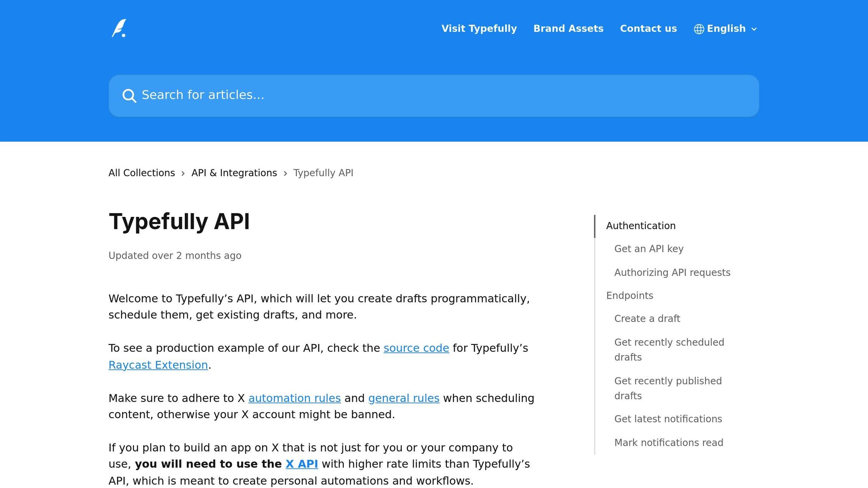This screenshot has height=488, width=868.
Task: Open X automation rules link
Action: tap(294, 398)
